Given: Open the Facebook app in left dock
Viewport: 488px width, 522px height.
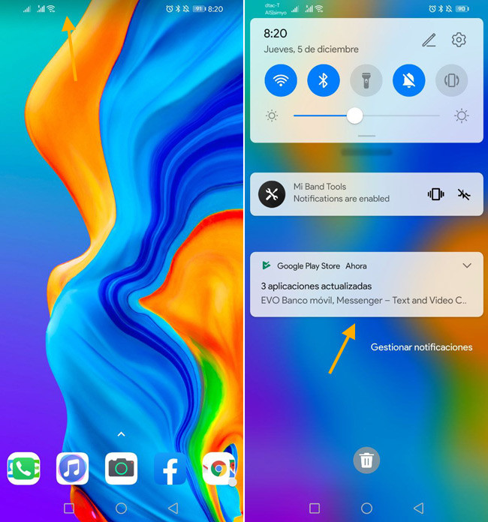Looking at the screenshot, I should click(170, 469).
